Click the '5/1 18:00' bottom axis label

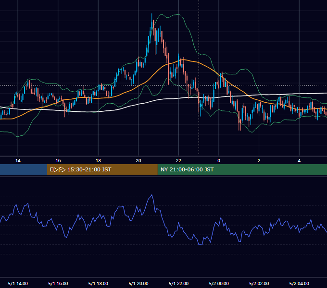coord(98,283)
